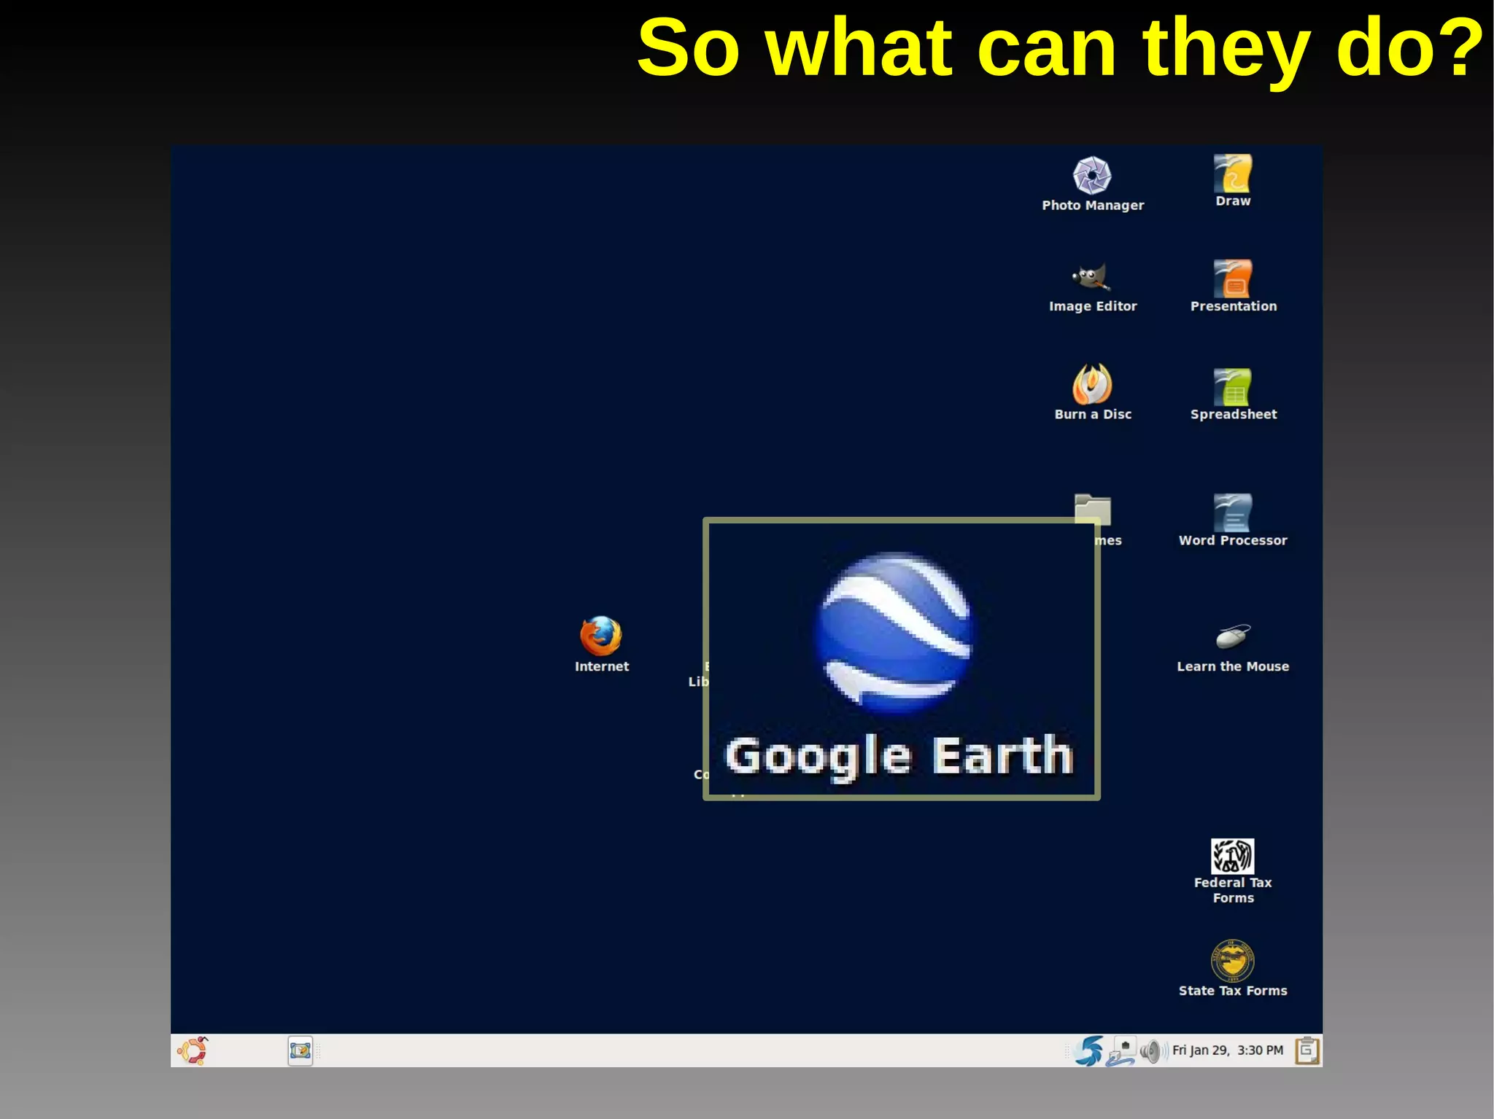
Task: Open the Spreadsheet desktop icon
Action: (1233, 386)
